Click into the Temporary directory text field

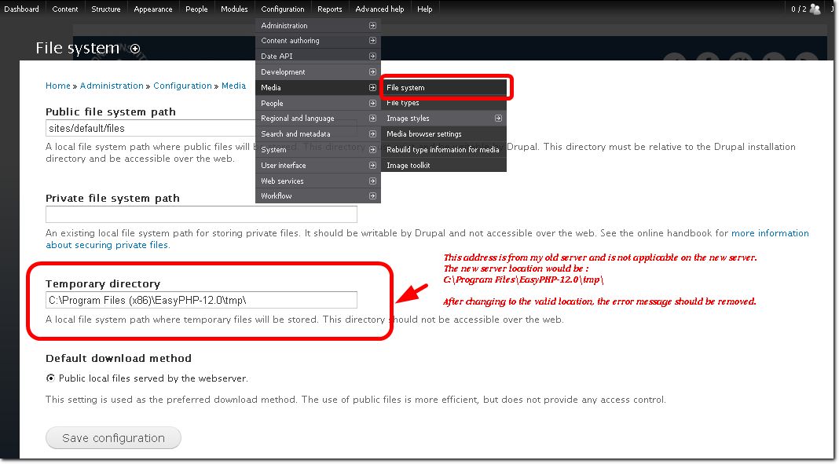(201, 300)
